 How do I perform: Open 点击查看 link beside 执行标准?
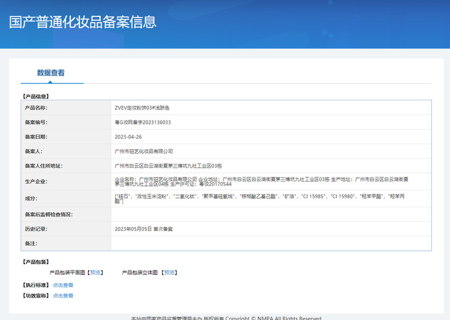pos(63,285)
